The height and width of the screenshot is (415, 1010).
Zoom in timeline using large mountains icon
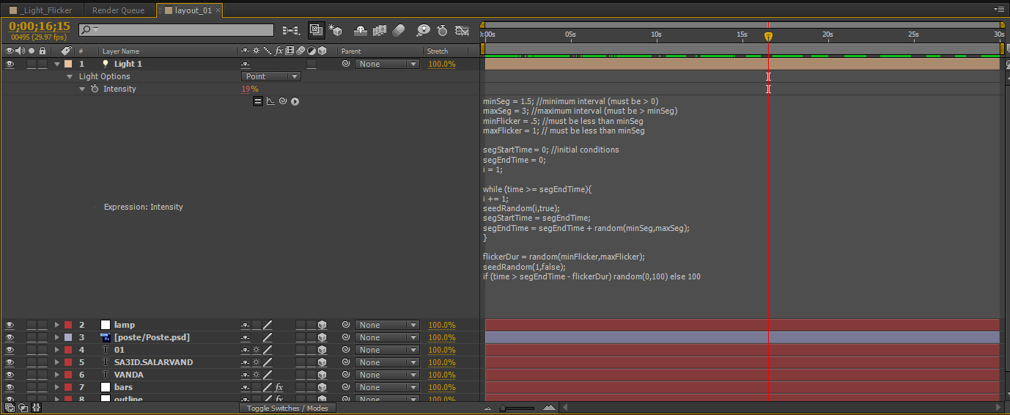[x=549, y=408]
